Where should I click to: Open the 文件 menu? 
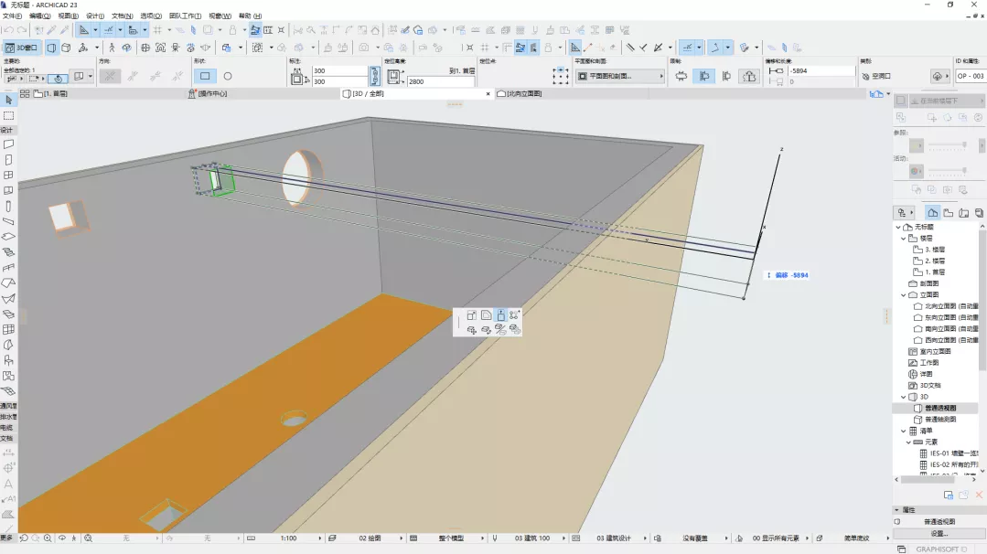[x=12, y=16]
